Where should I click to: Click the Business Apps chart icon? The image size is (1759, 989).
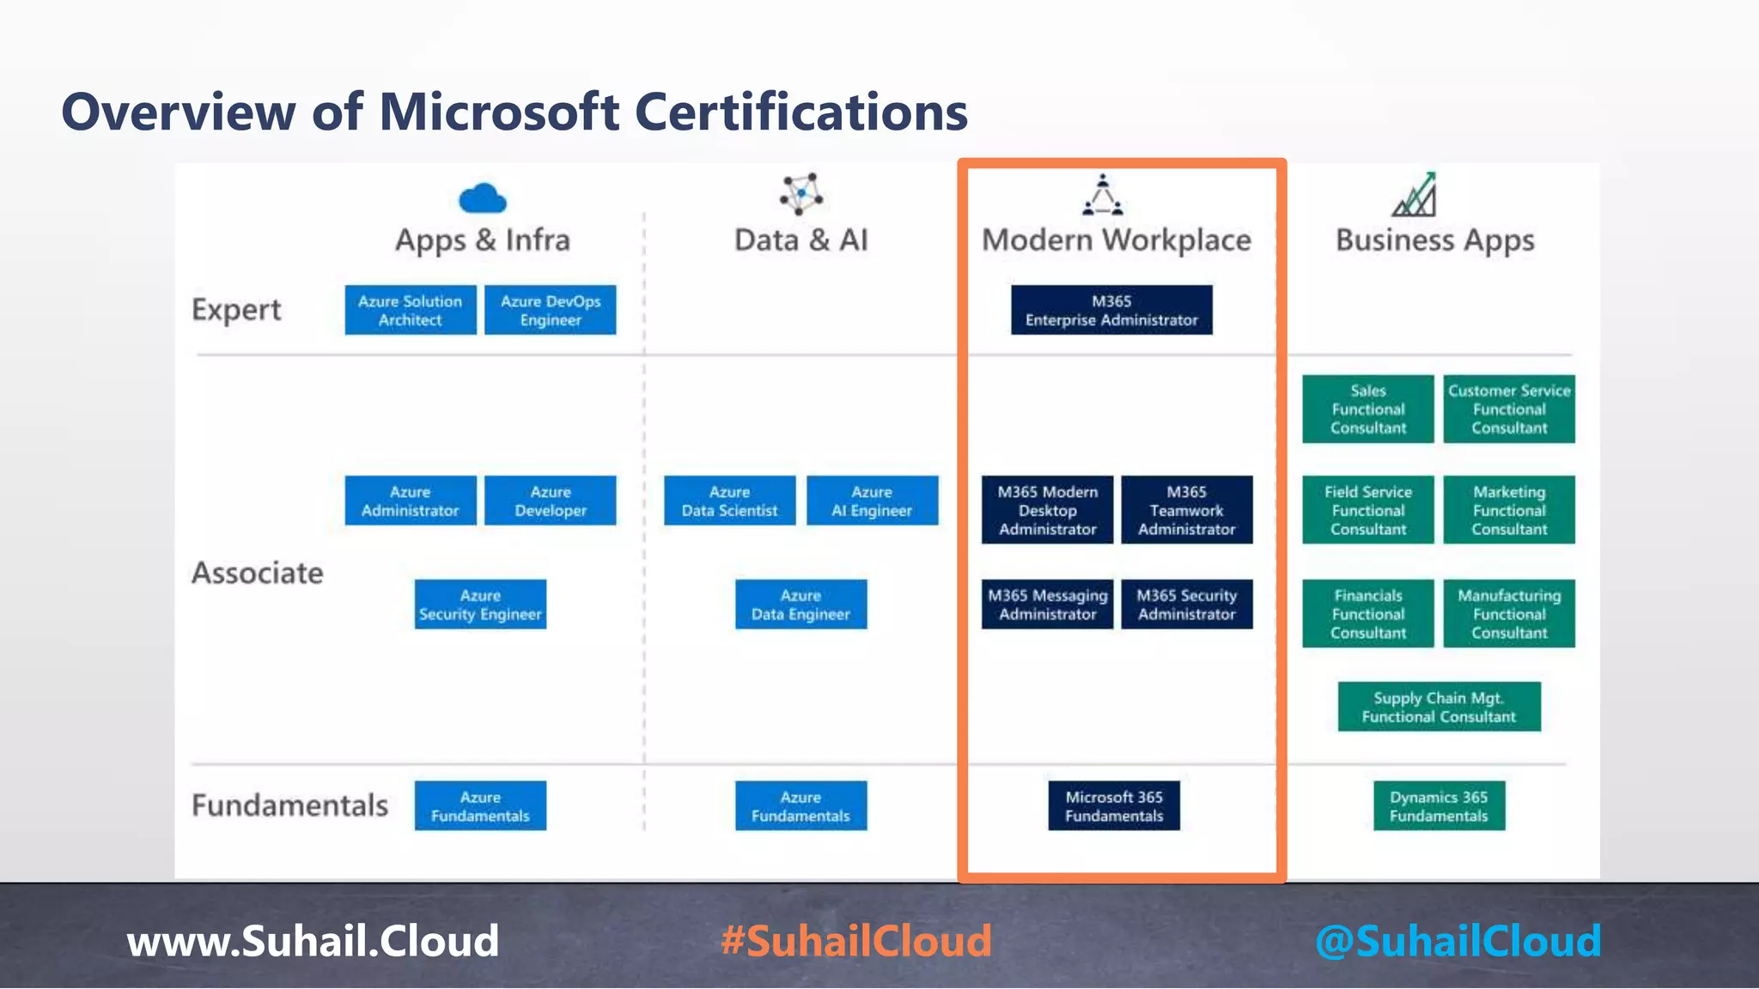(x=1414, y=195)
